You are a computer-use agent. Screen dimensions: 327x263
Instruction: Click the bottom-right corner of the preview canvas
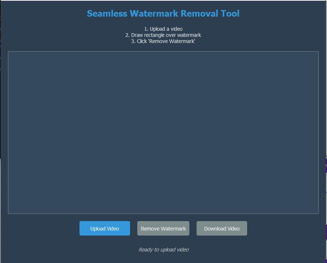click(x=318, y=213)
